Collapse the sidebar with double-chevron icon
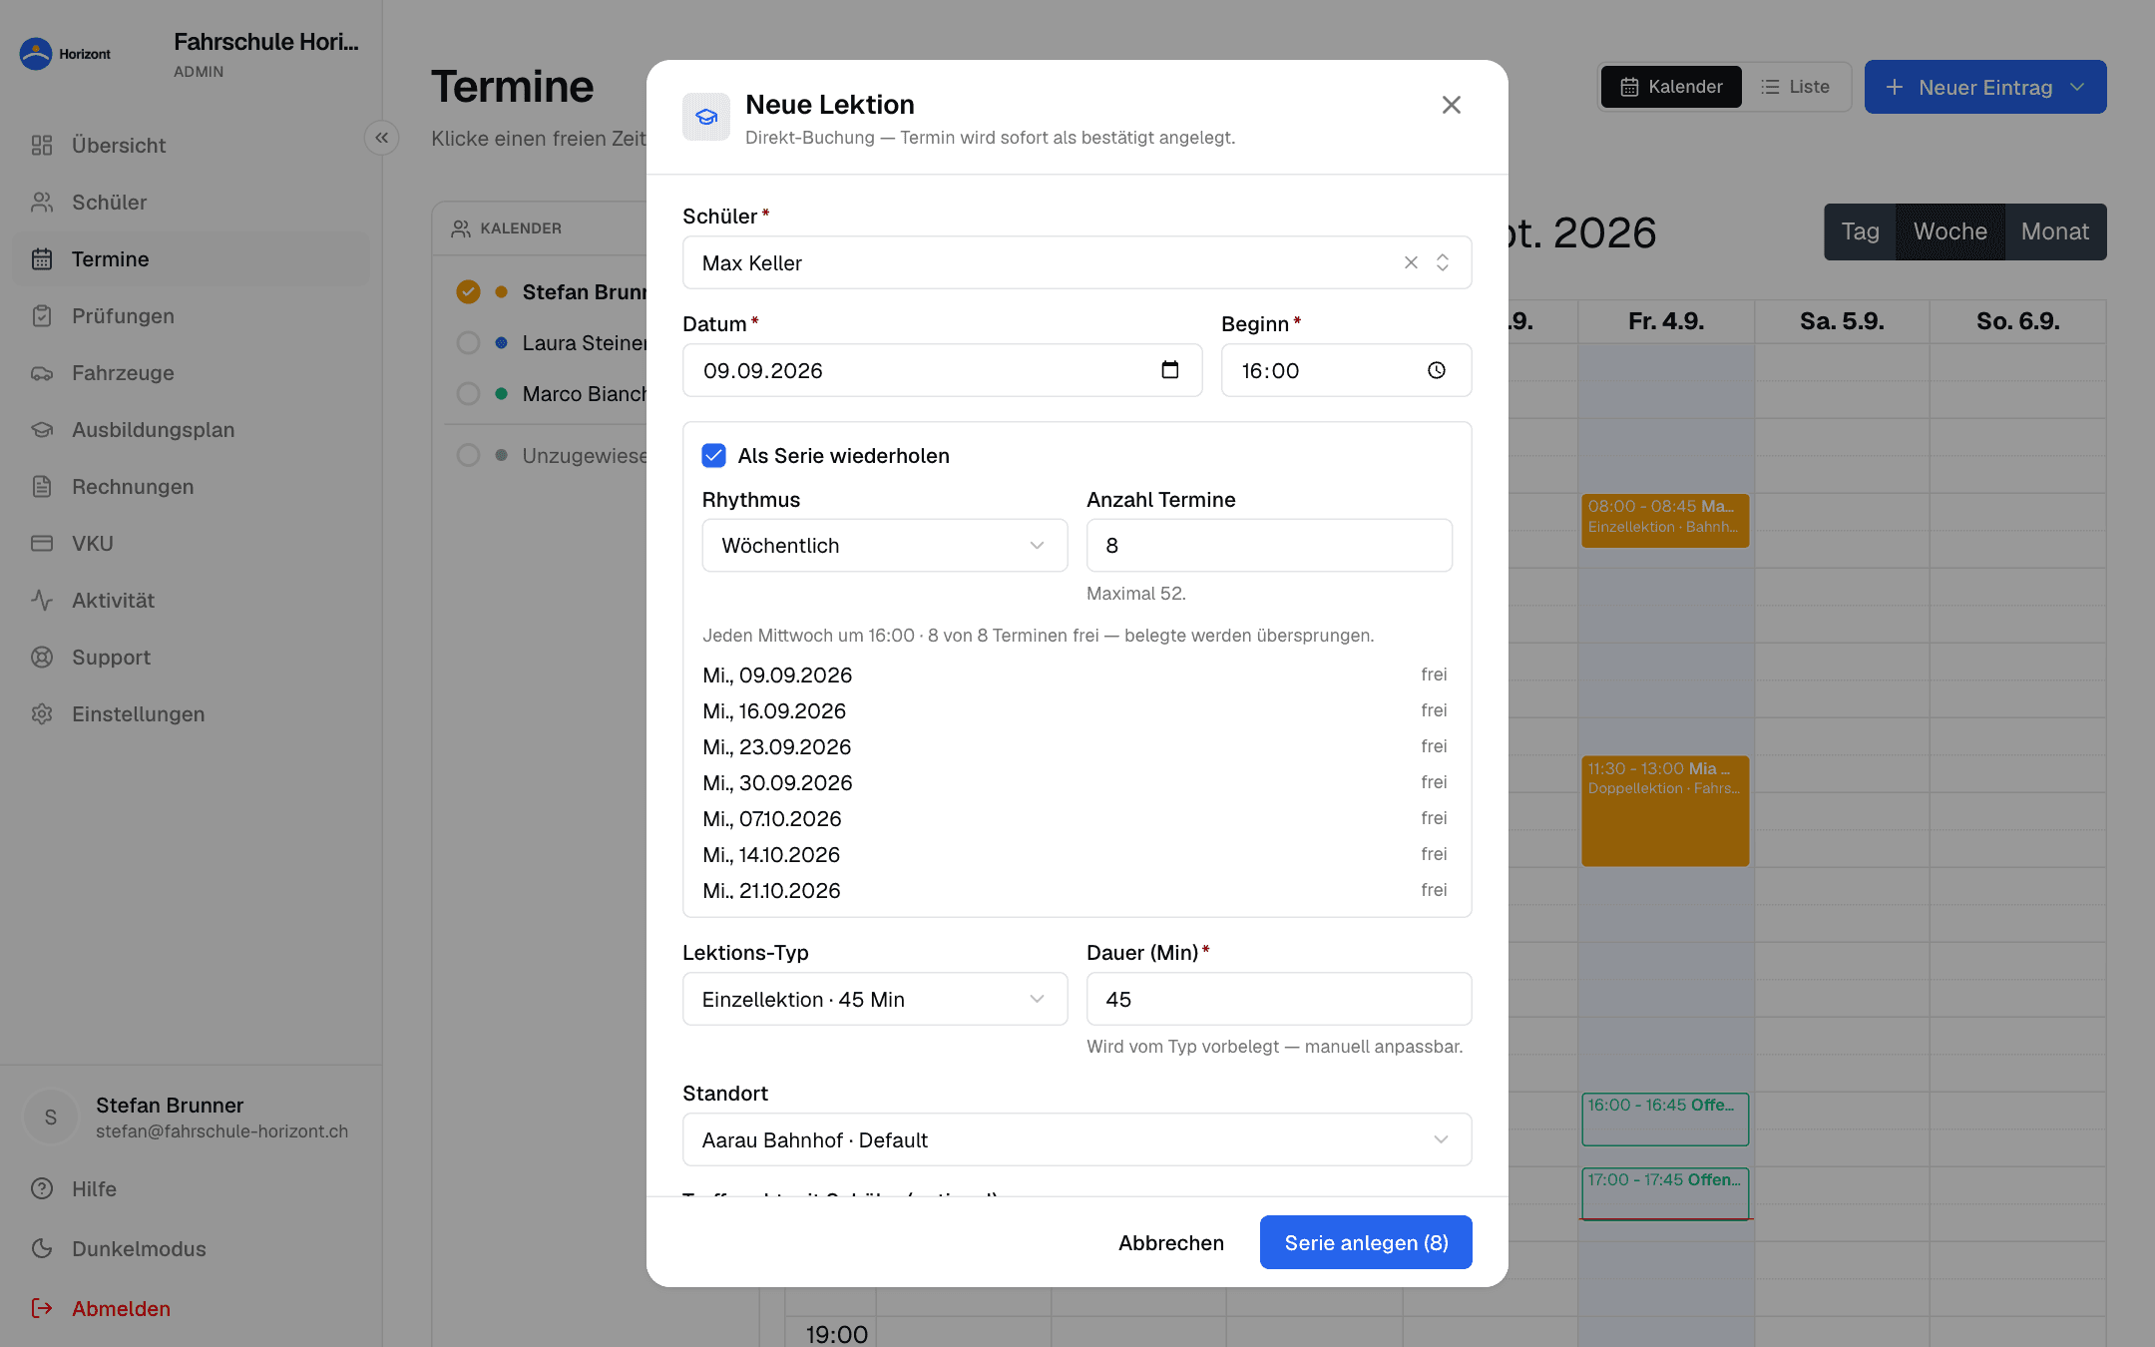This screenshot has width=2155, height=1347. coord(382,138)
